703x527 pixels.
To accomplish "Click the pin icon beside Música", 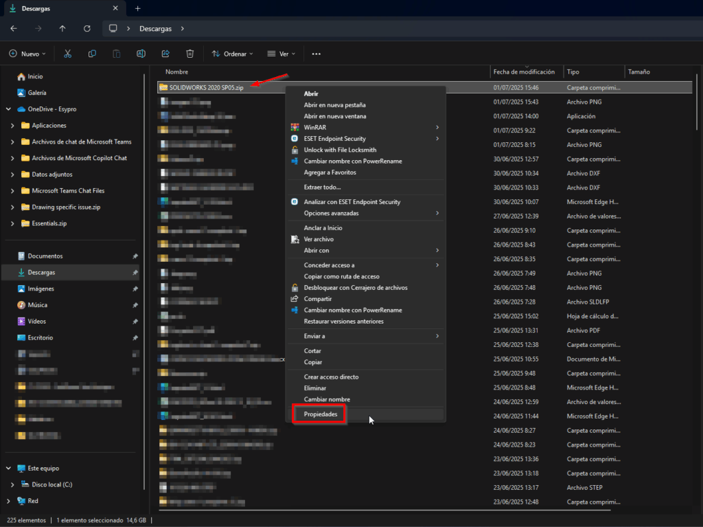I will (135, 305).
